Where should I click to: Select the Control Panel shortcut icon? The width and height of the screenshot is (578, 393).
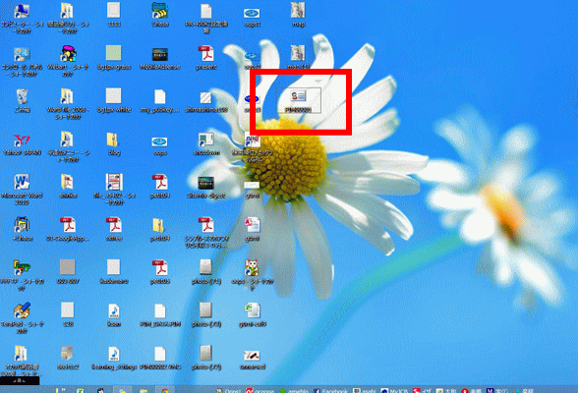click(22, 61)
